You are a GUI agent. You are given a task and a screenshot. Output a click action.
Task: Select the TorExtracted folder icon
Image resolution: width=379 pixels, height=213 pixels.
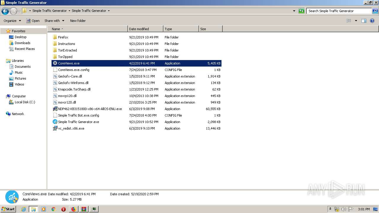(55, 50)
